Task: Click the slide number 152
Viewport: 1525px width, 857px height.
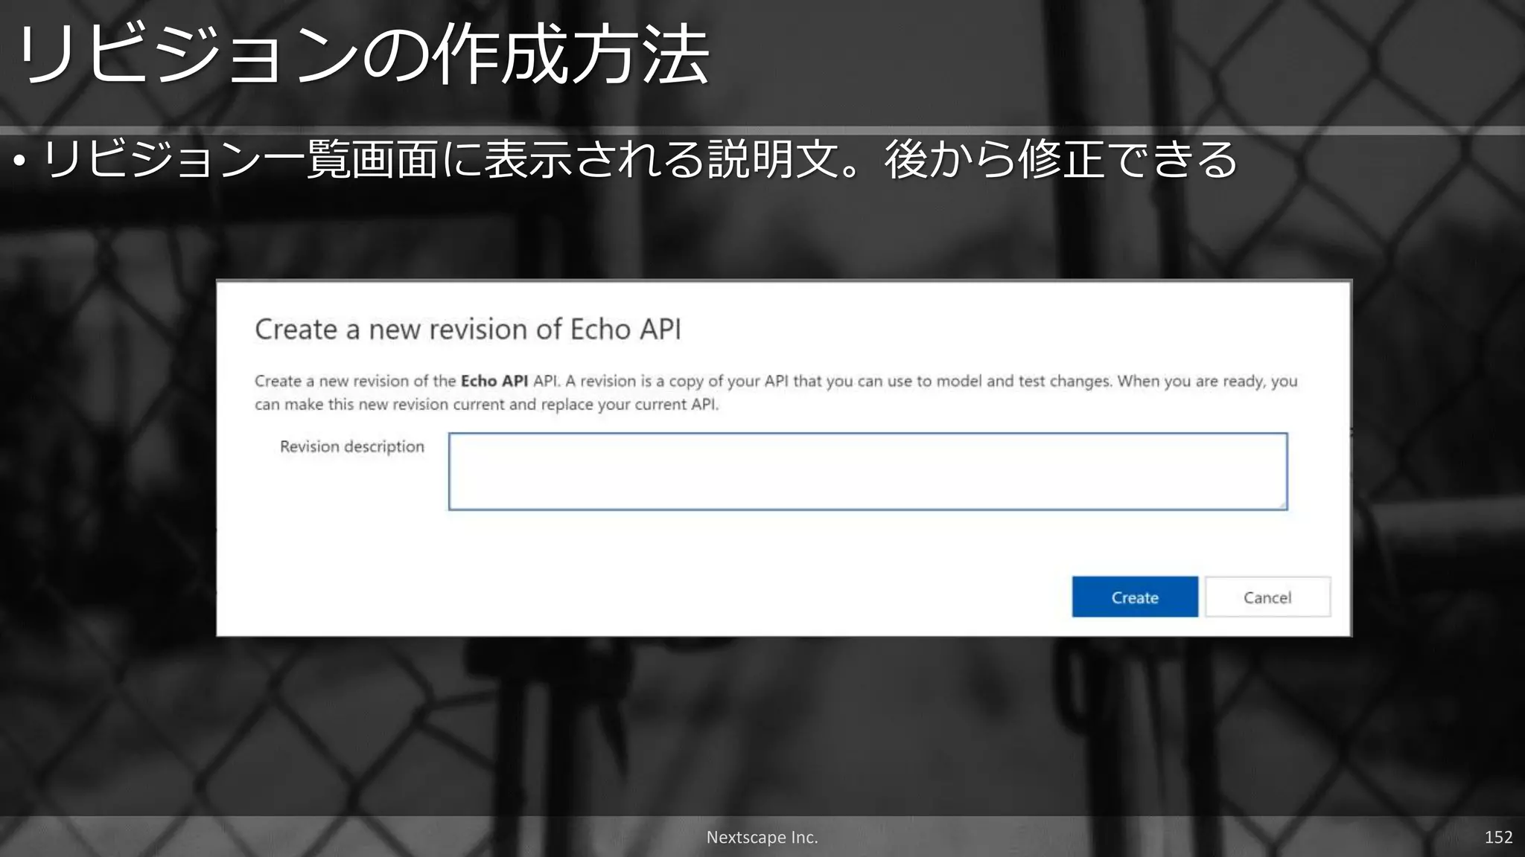Action: 1498,837
